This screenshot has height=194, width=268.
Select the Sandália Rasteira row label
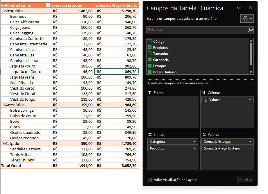pyautogui.click(x=25, y=149)
